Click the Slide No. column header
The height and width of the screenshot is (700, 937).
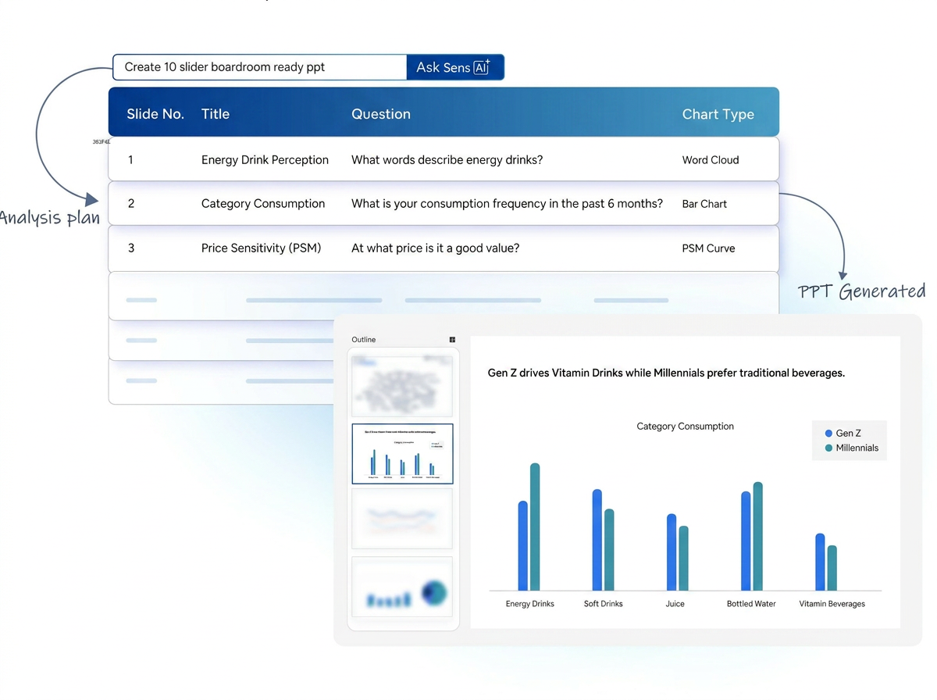point(155,114)
